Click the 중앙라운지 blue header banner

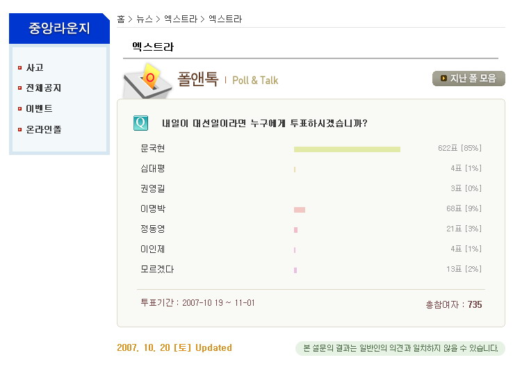click(x=59, y=28)
